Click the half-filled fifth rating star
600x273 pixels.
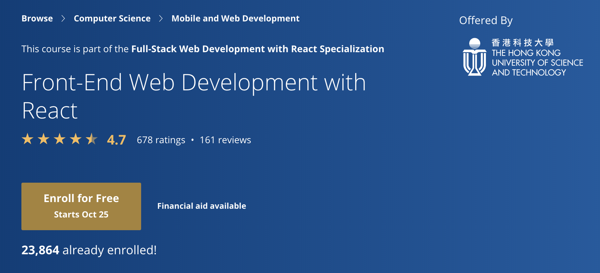tap(92, 139)
